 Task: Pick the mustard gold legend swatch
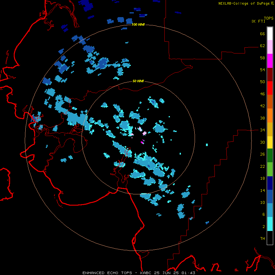coord(270,129)
